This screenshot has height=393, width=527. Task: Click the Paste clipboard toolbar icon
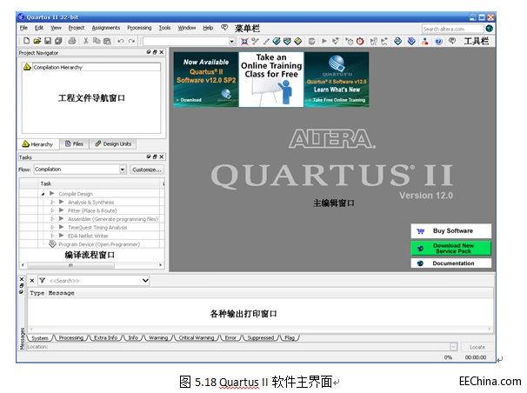107,41
